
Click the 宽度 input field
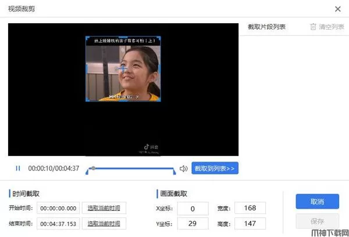click(250, 208)
